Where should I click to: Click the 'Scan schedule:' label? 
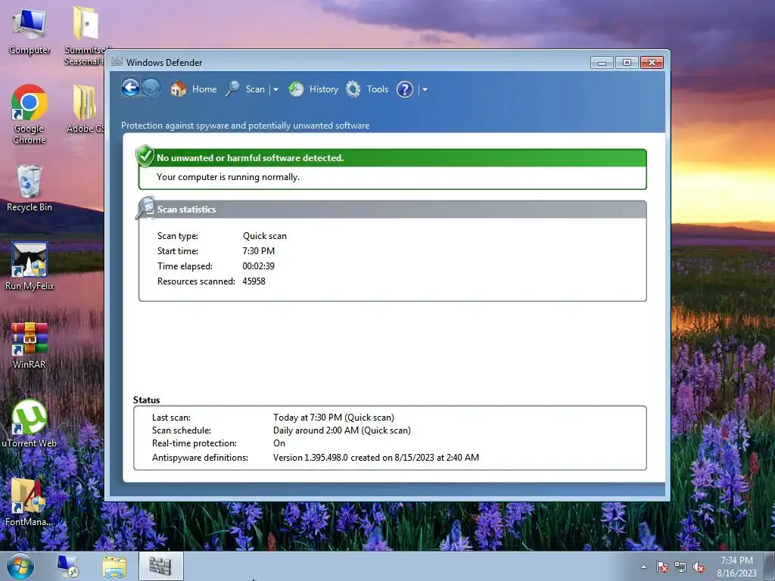(182, 430)
